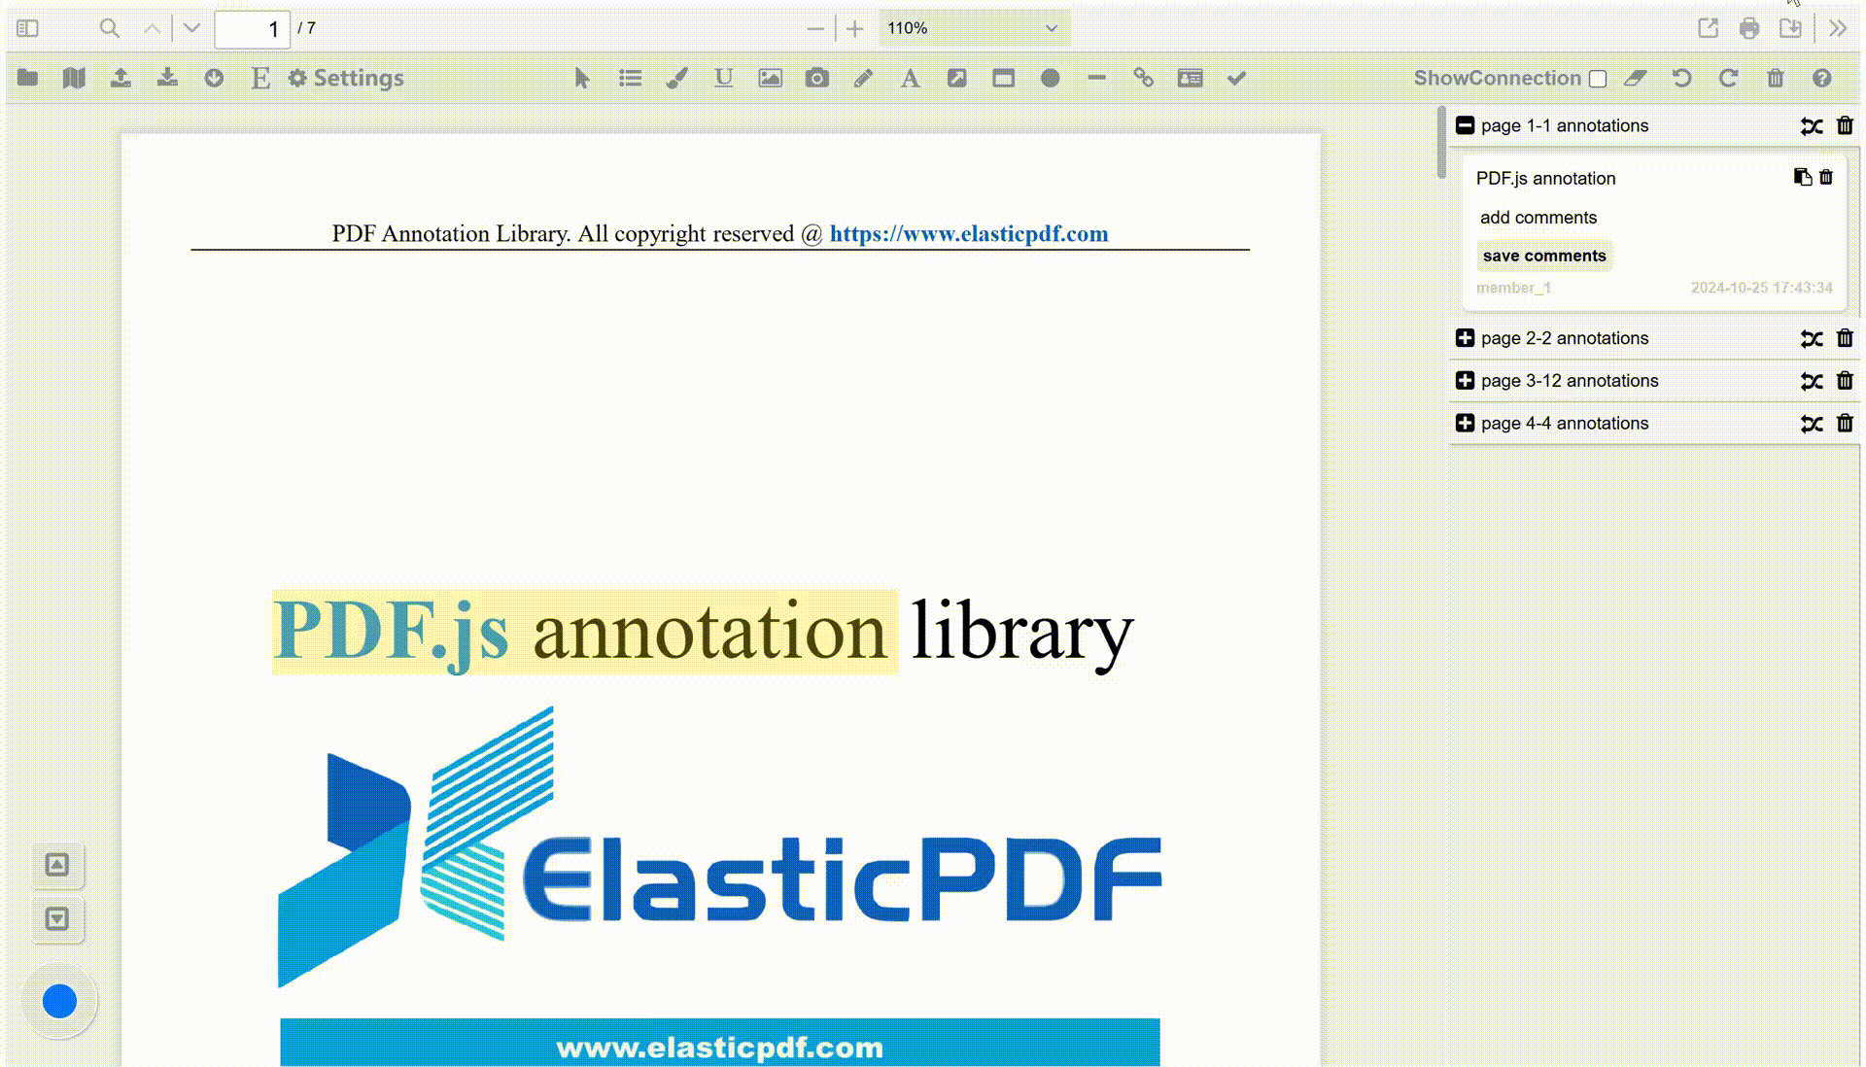Screen dimensions: 1866x1067
Task: Click the page number input field
Action: click(x=254, y=28)
